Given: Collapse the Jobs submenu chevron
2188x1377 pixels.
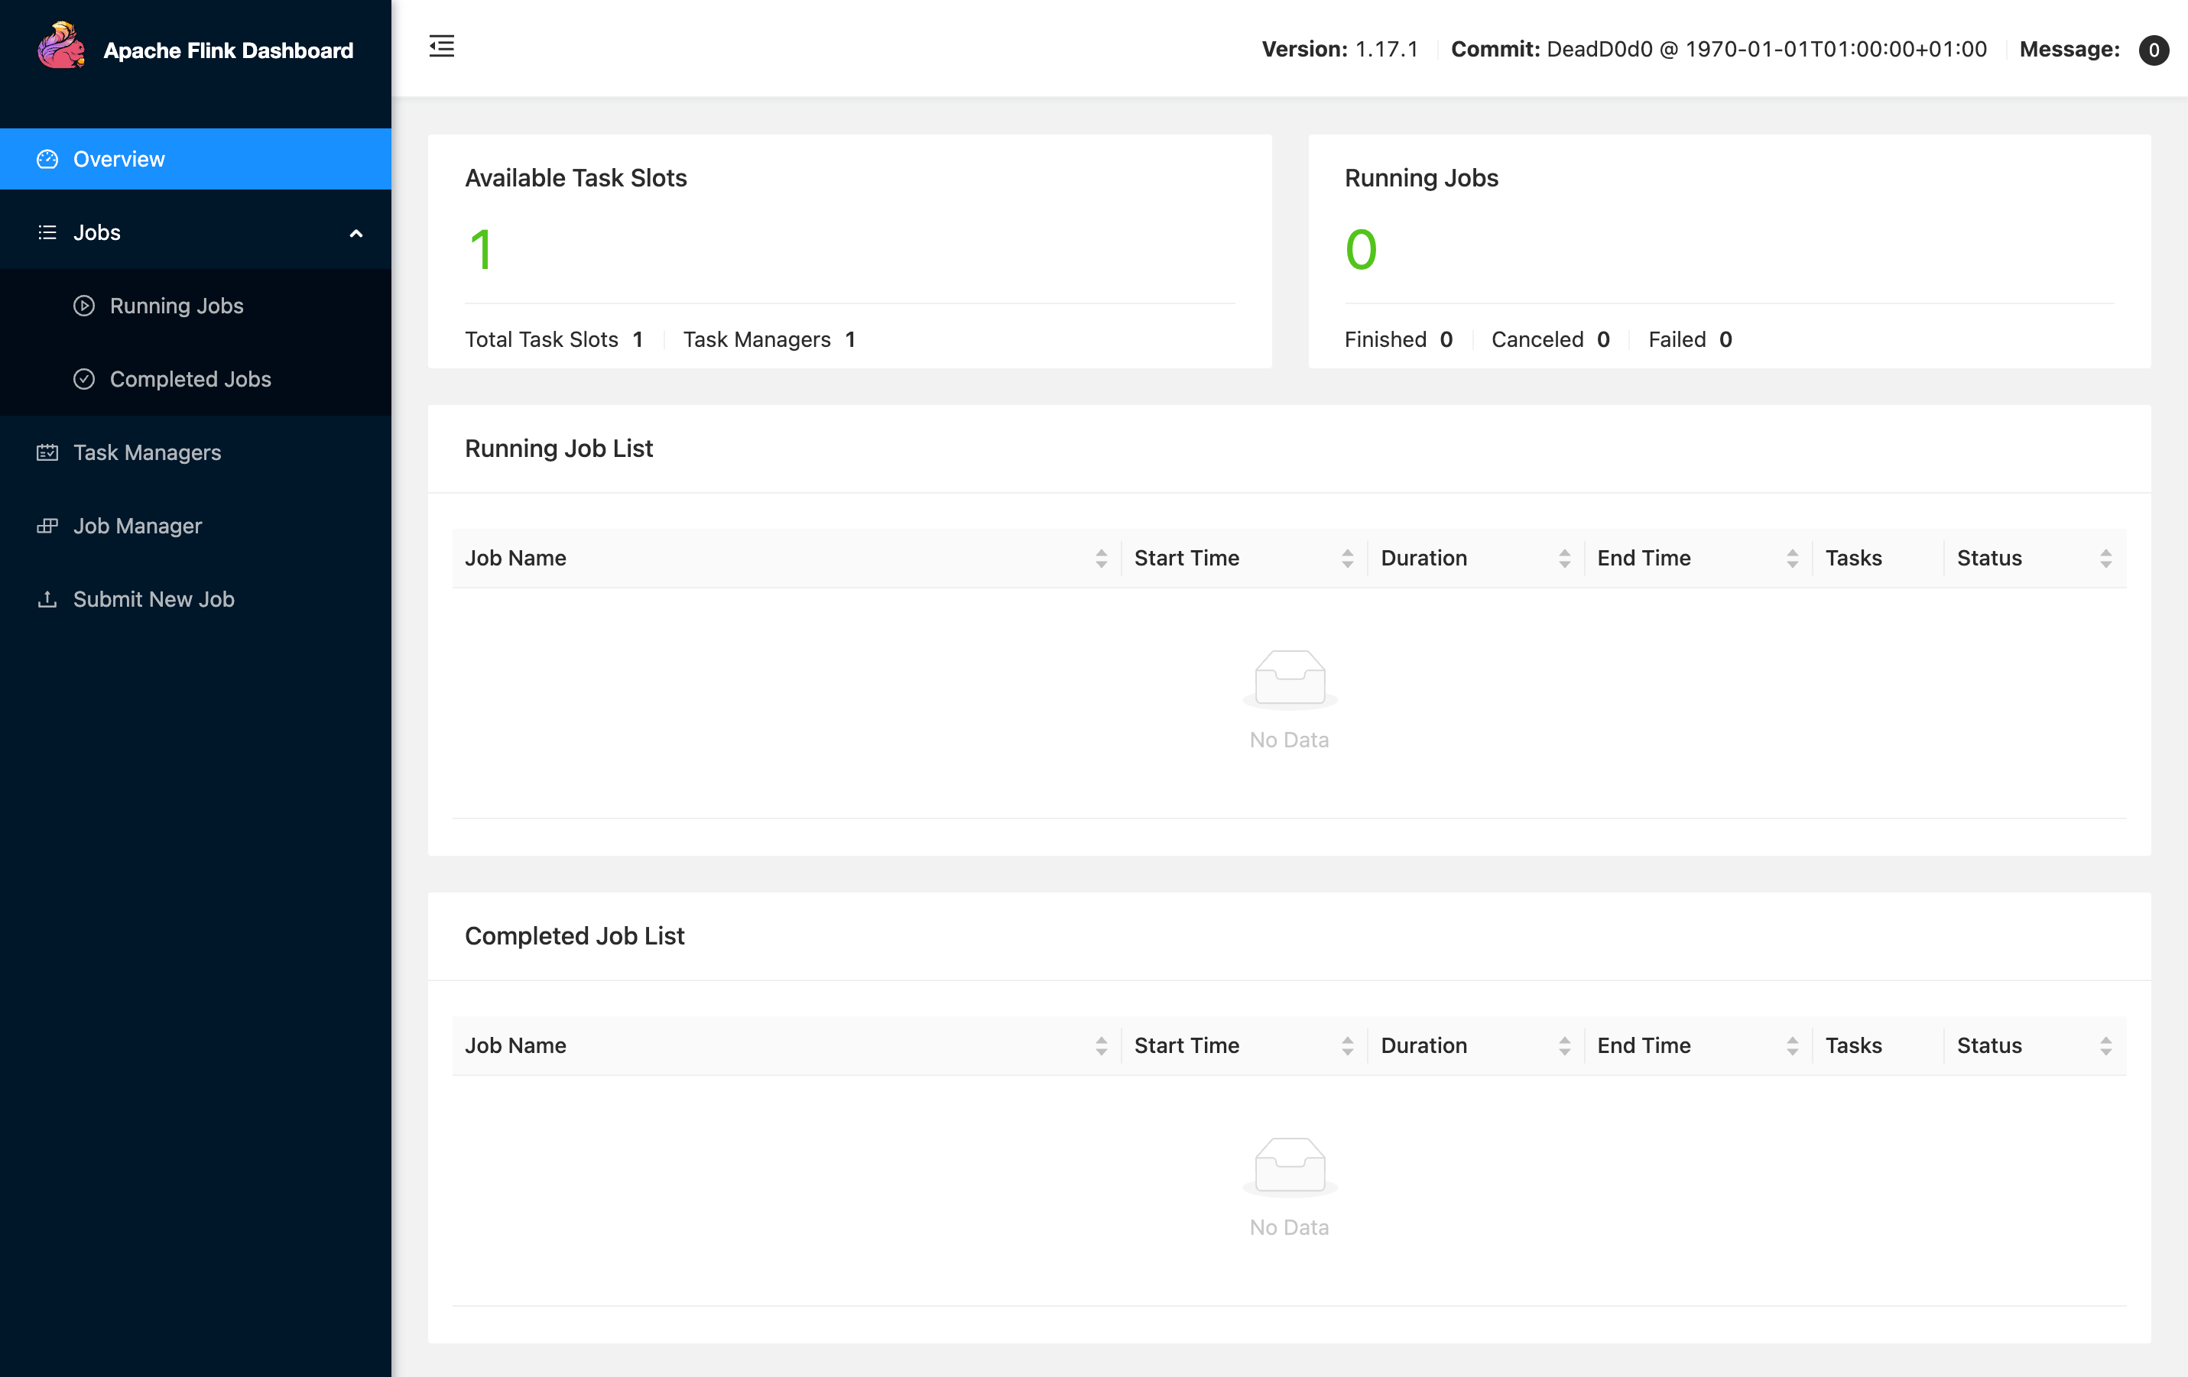Looking at the screenshot, I should pyautogui.click(x=356, y=233).
